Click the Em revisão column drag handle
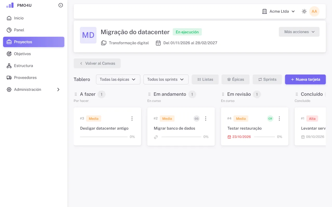 [223, 94]
